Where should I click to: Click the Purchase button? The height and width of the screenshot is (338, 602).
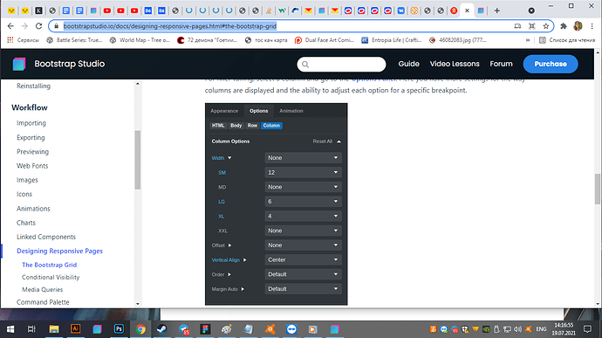tap(551, 64)
